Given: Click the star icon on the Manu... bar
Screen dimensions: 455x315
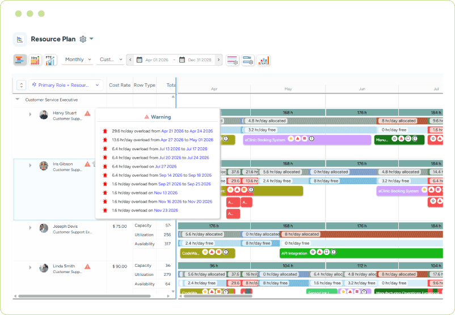Looking at the screenshot, I should point(394,138).
